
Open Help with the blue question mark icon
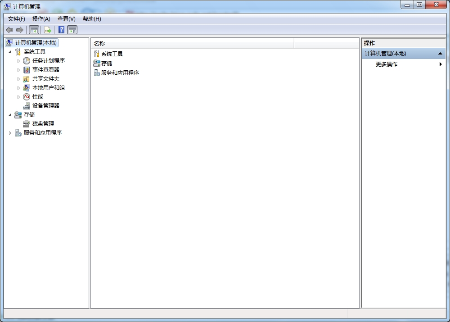point(61,30)
